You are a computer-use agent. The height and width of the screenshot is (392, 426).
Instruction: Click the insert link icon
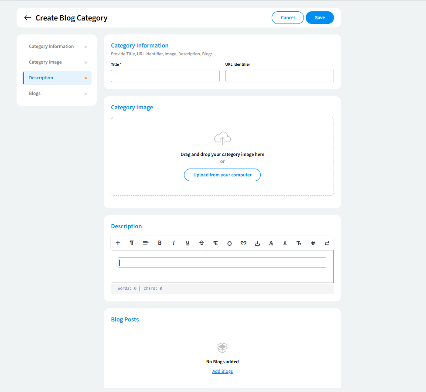243,243
